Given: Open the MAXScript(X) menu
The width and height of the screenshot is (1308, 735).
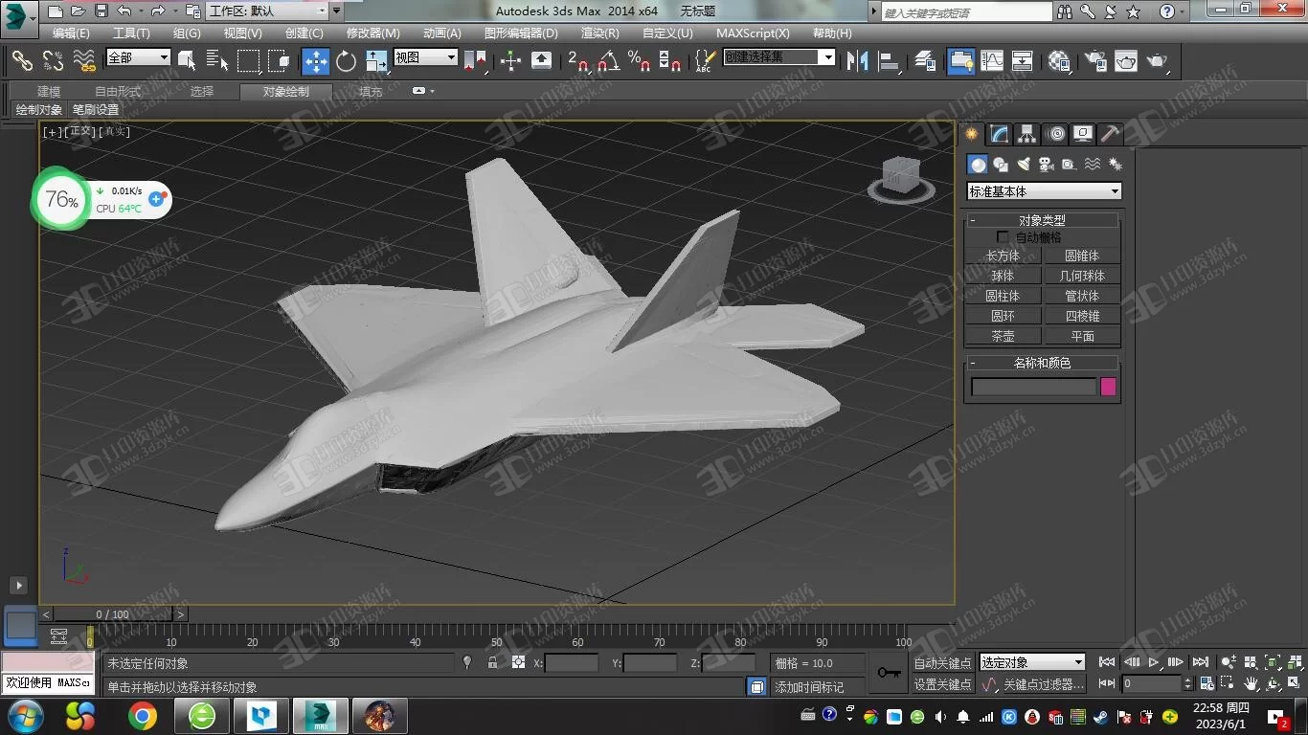Looking at the screenshot, I should 753,33.
